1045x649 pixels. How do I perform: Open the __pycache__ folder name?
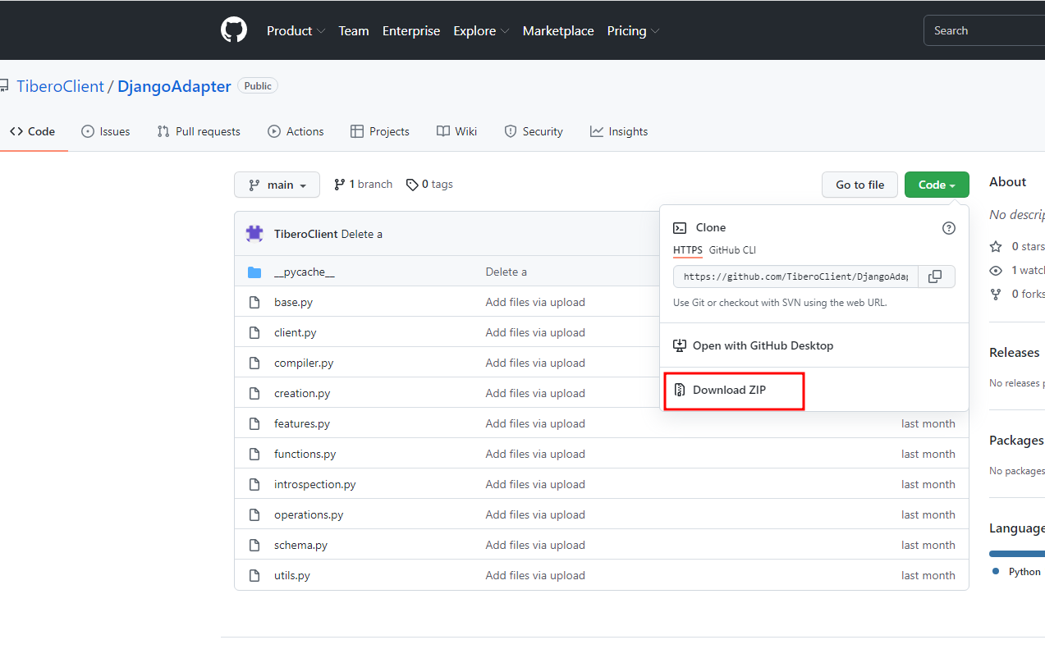[305, 272]
